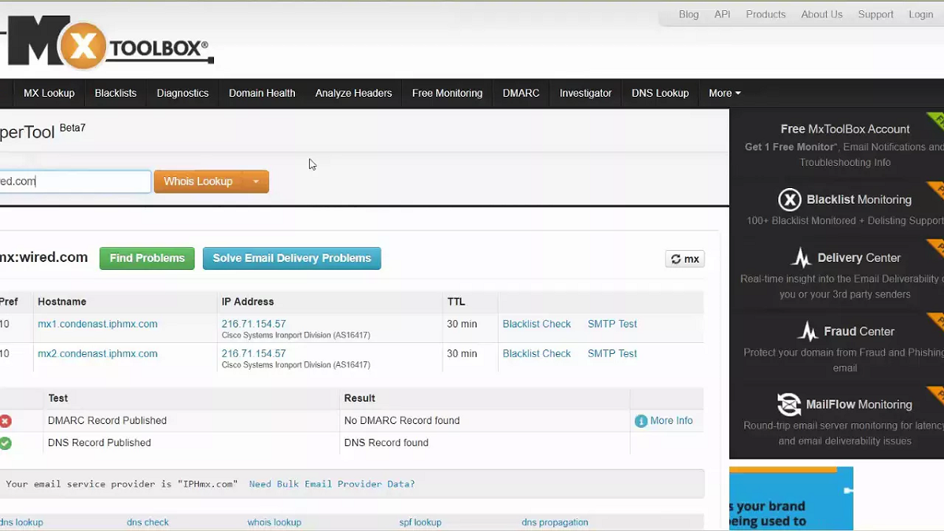Click the spf lookup link
Image resolution: width=944 pixels, height=531 pixels.
click(x=420, y=522)
